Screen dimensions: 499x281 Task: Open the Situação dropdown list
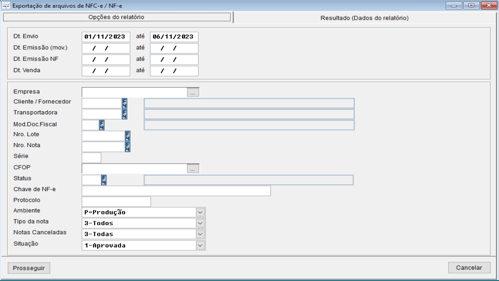coord(200,245)
